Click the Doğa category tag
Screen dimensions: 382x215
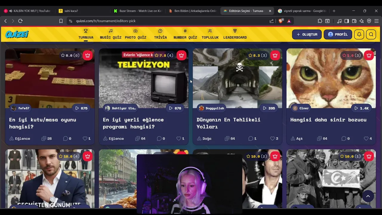[x=204, y=139]
